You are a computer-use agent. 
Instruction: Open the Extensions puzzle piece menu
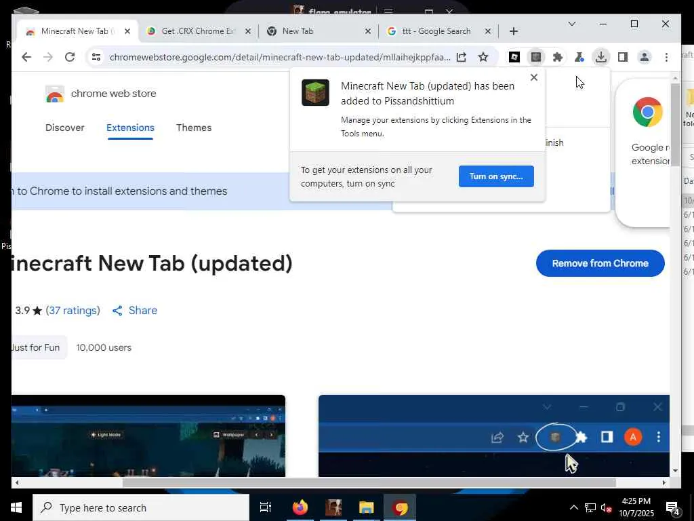click(558, 57)
